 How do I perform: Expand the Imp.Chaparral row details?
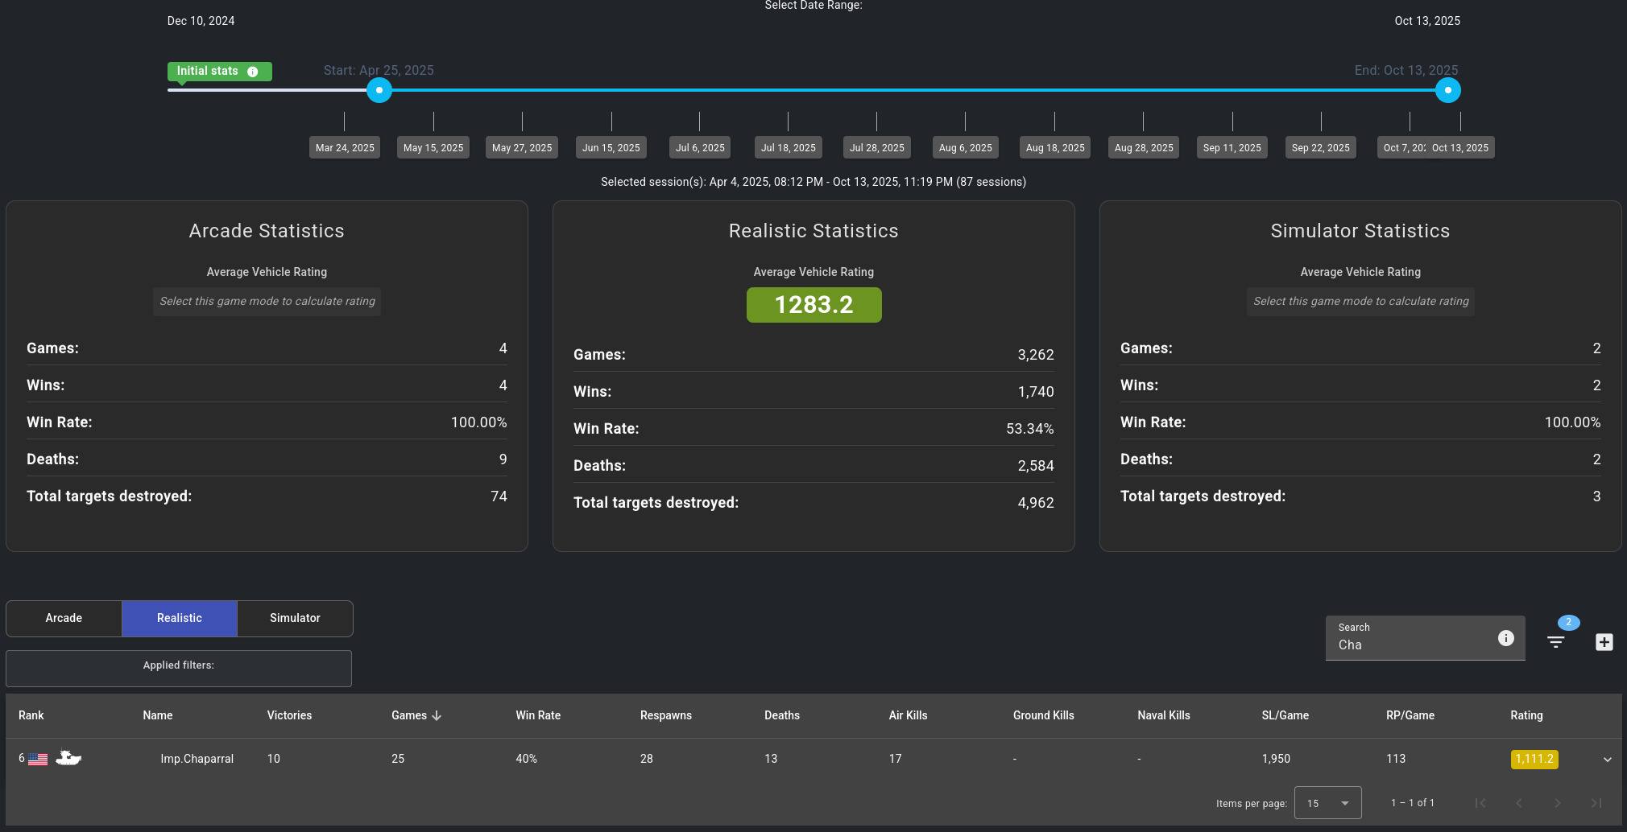1607,760
